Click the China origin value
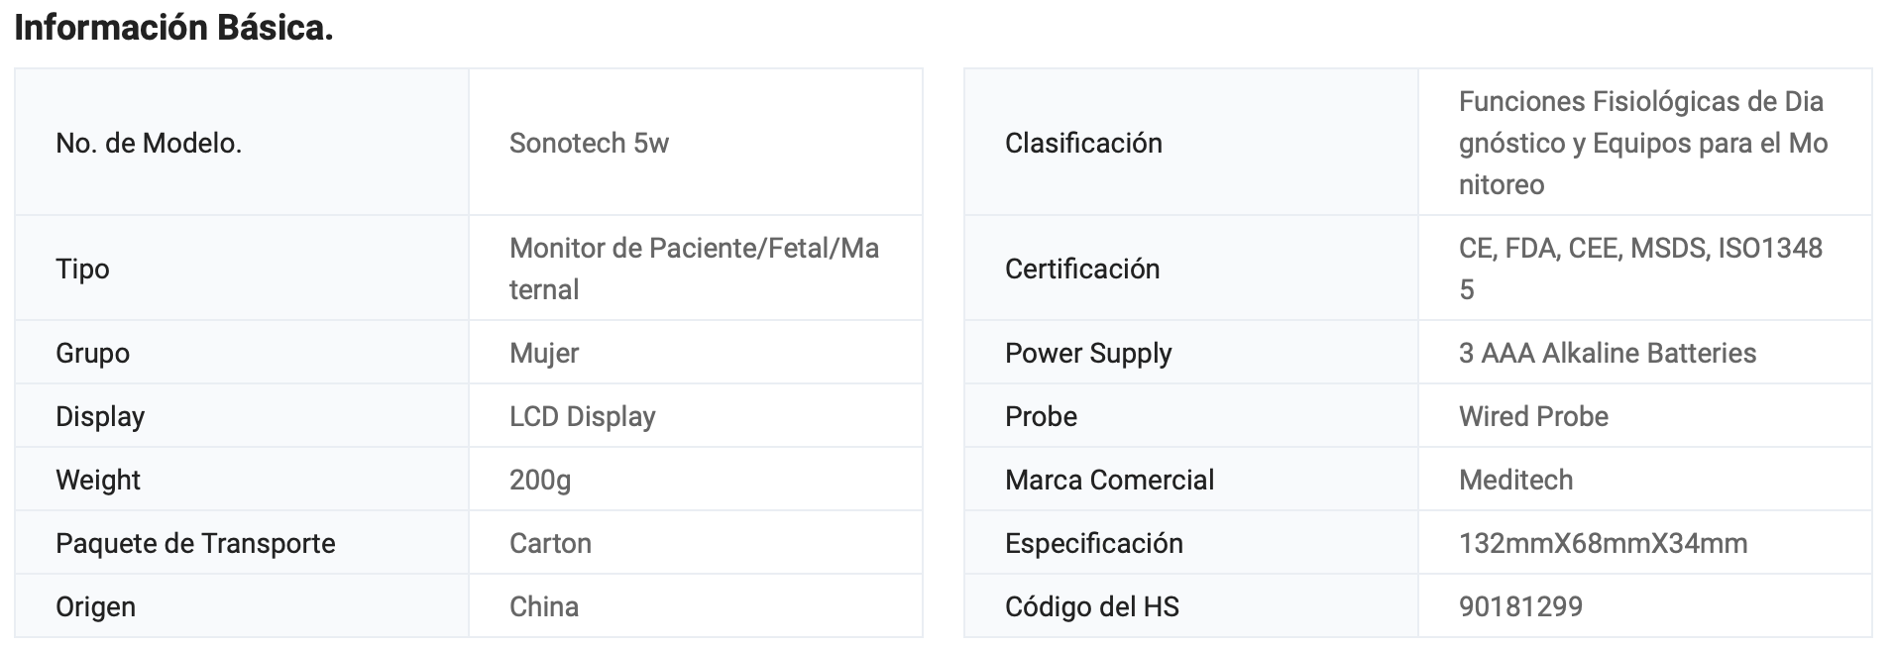This screenshot has width=1895, height=650. [x=544, y=606]
